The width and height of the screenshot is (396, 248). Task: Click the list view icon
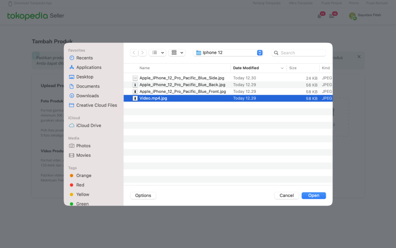point(155,53)
